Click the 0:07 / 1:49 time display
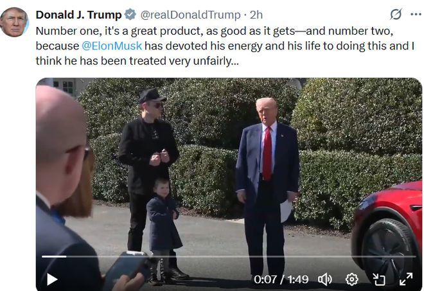424x291 pixels. (x=281, y=279)
